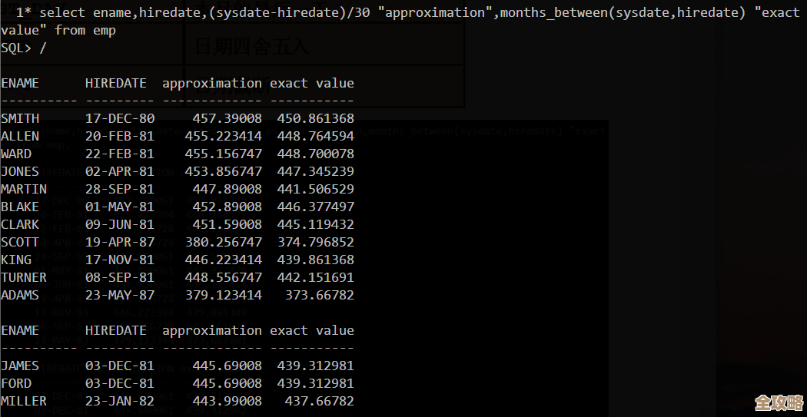Click WARD's approximation value 455.156747
The width and height of the screenshot is (807, 417).
tap(223, 154)
